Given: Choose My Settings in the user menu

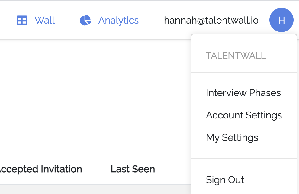Looking at the screenshot, I should 232,138.
